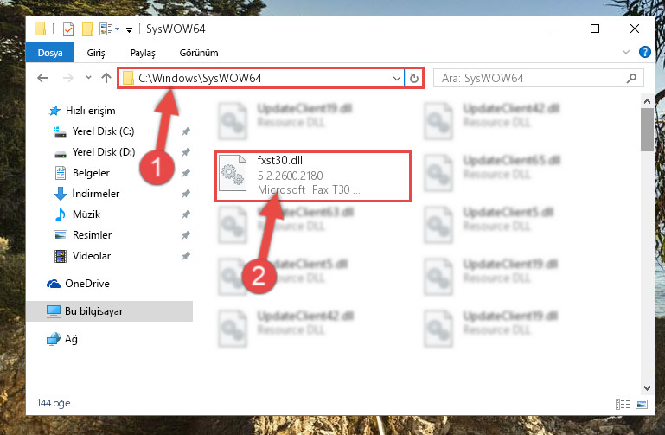Image resolution: width=665 pixels, height=435 pixels.
Task: Switch to large icons view icon
Action: pyautogui.click(x=642, y=404)
